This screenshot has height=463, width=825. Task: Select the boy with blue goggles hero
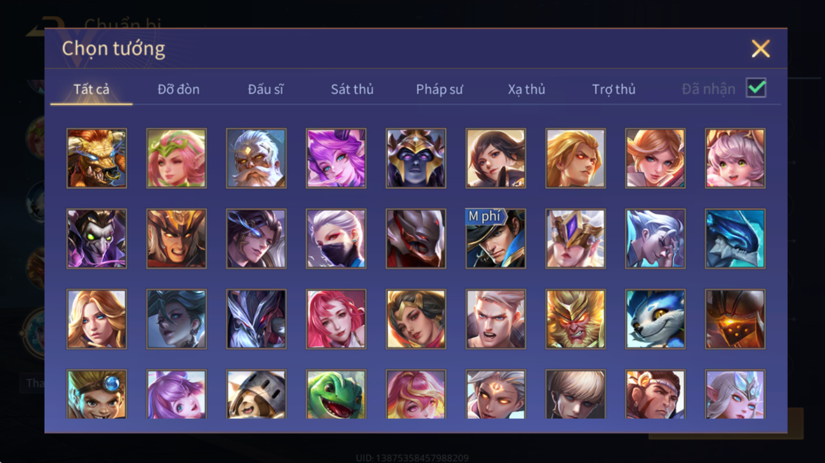[97, 394]
